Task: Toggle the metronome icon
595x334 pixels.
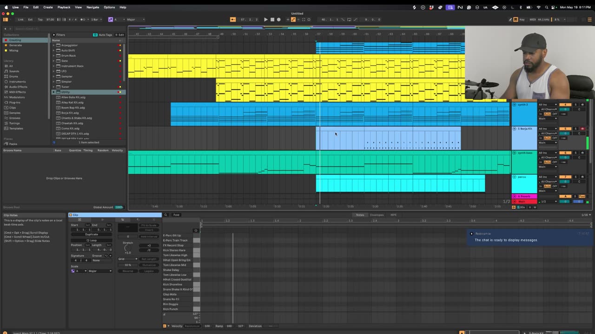Action: click(x=83, y=19)
